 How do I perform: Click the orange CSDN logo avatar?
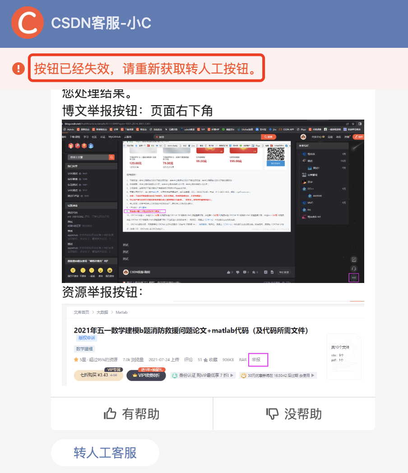pos(28,23)
